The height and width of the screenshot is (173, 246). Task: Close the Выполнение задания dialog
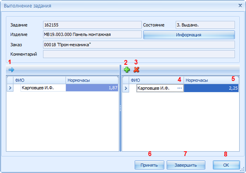coord(240,6)
